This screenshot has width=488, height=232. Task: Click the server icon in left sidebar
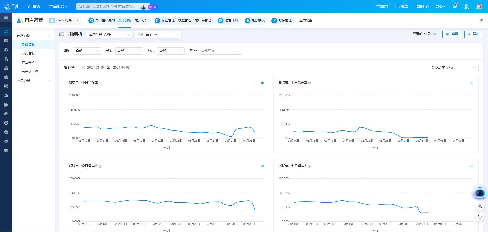pos(6,150)
